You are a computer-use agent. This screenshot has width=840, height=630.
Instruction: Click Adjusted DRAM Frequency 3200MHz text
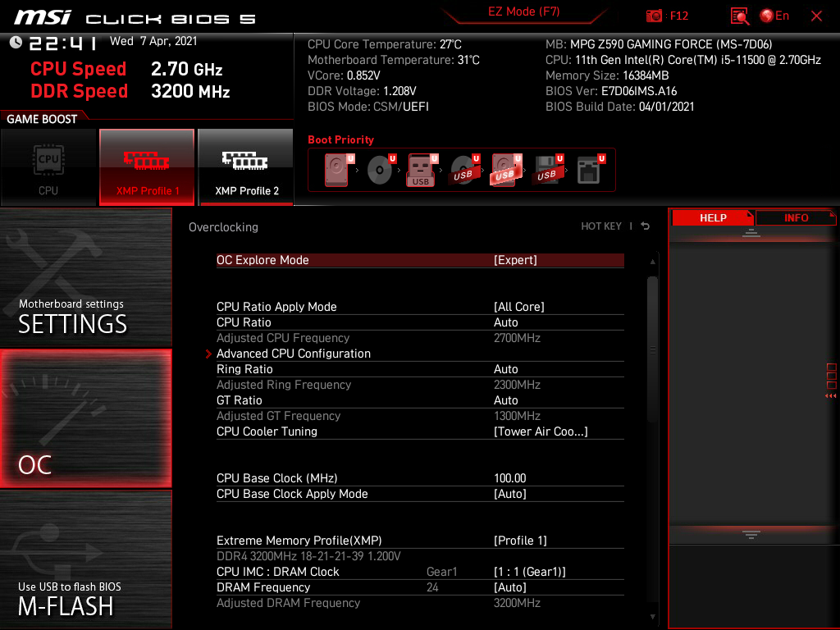pyautogui.click(x=378, y=603)
